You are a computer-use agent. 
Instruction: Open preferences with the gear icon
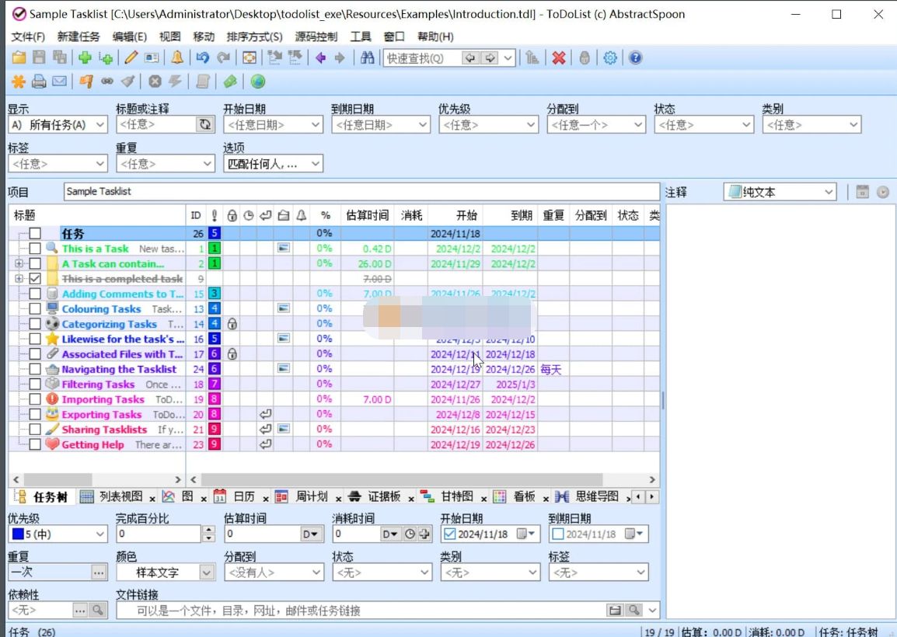(610, 57)
